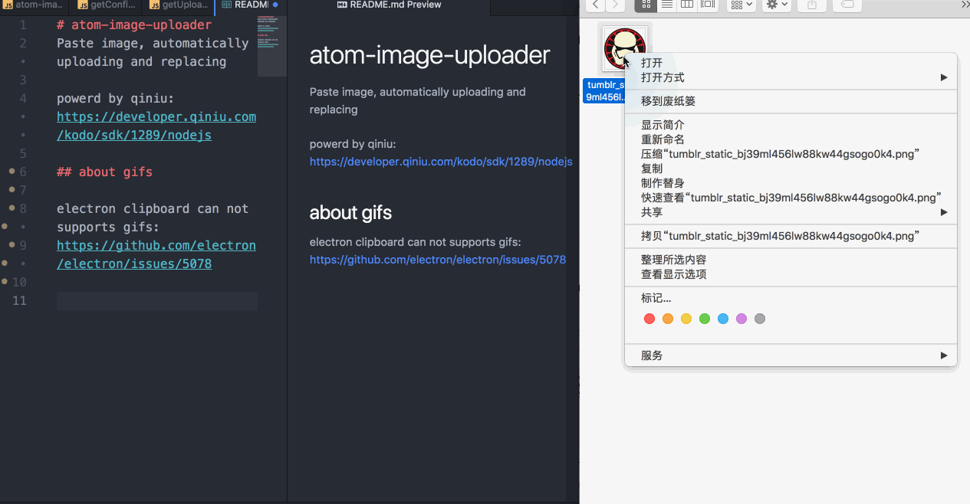The width and height of the screenshot is (970, 504).
Task: Choose 复制 in context menu
Action: tap(791, 169)
